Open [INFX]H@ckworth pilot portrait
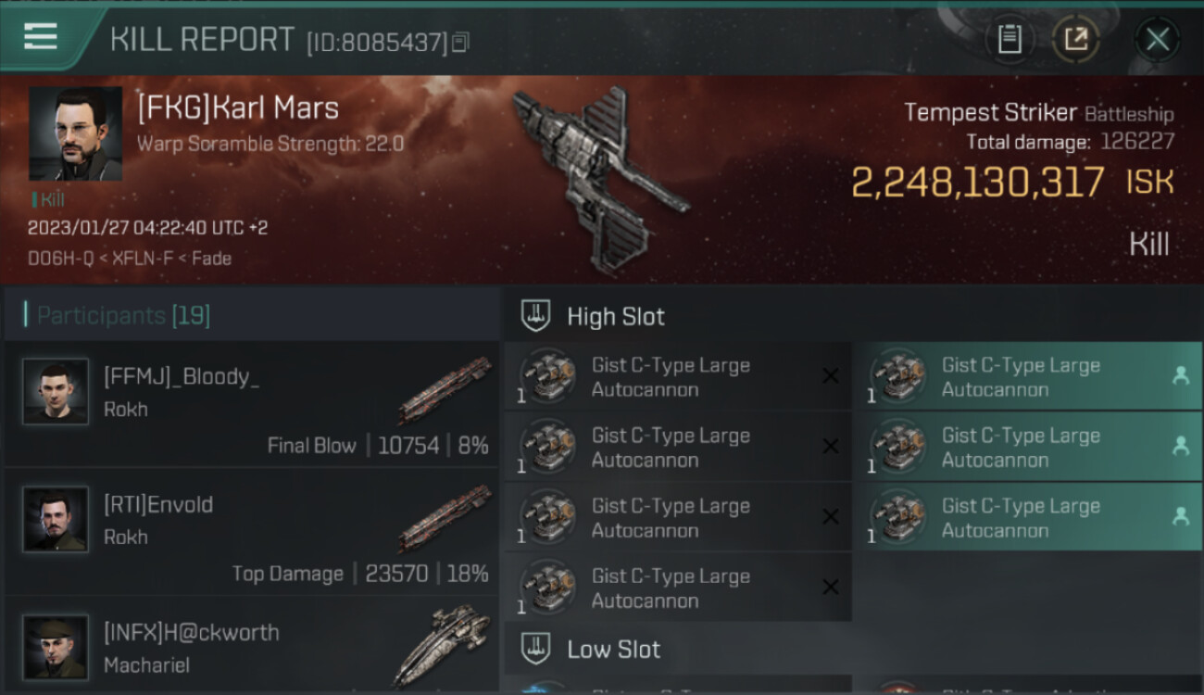The width and height of the screenshot is (1204, 695). [56, 647]
